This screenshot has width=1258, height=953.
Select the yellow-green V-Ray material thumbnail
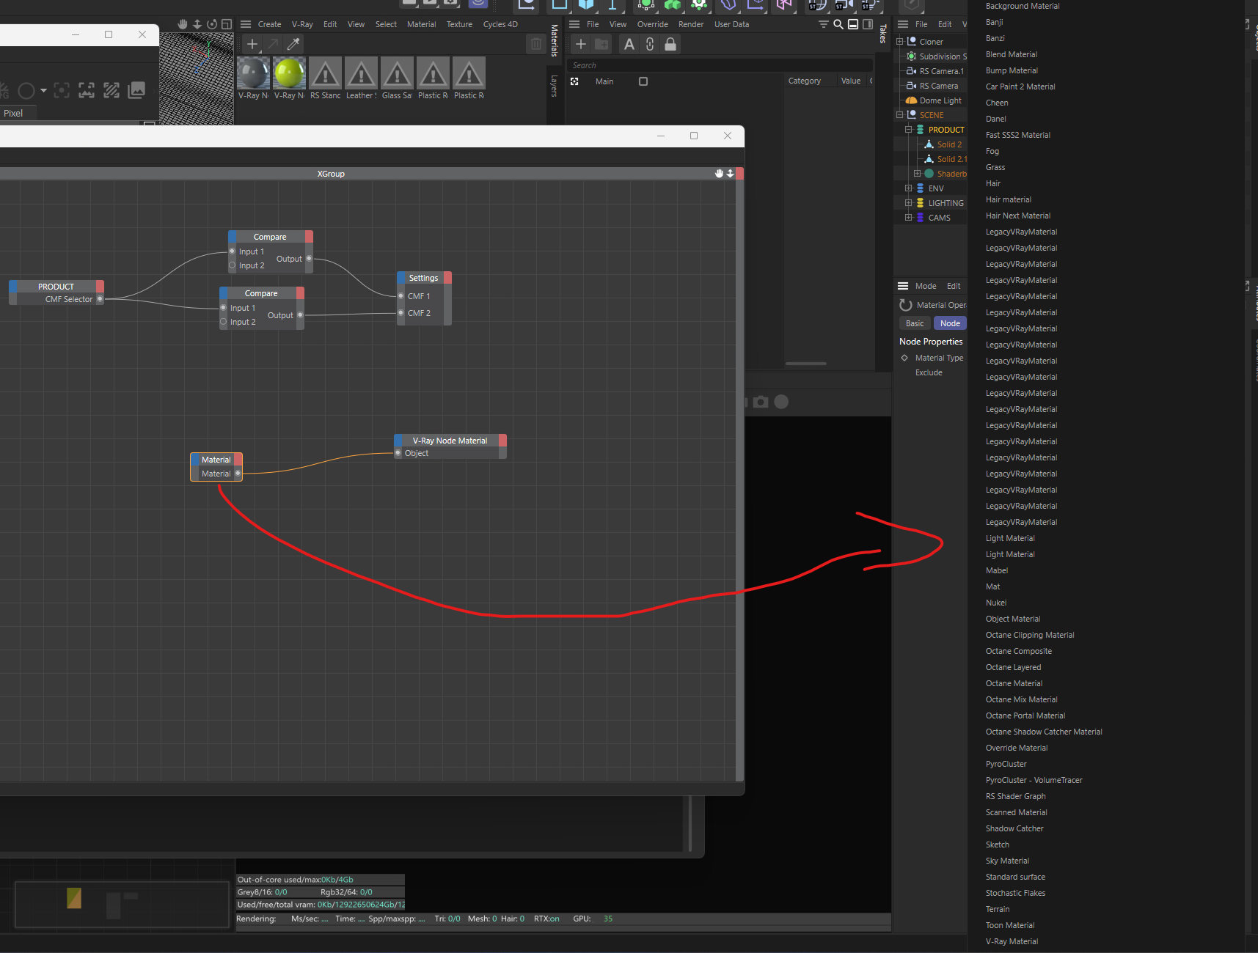289,73
